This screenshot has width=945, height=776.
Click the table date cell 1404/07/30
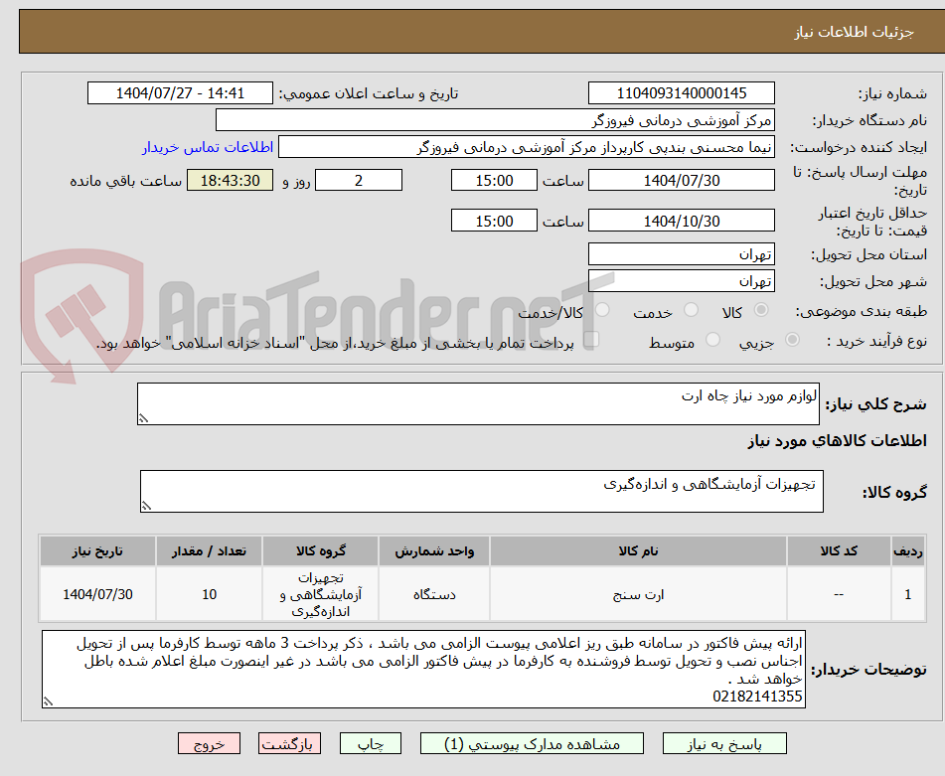(97, 594)
